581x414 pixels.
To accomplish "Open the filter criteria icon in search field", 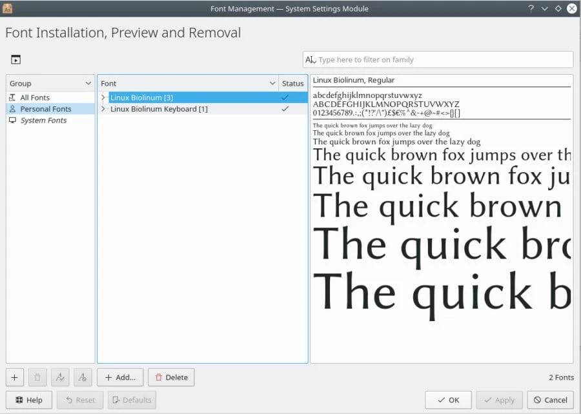I will pos(310,59).
